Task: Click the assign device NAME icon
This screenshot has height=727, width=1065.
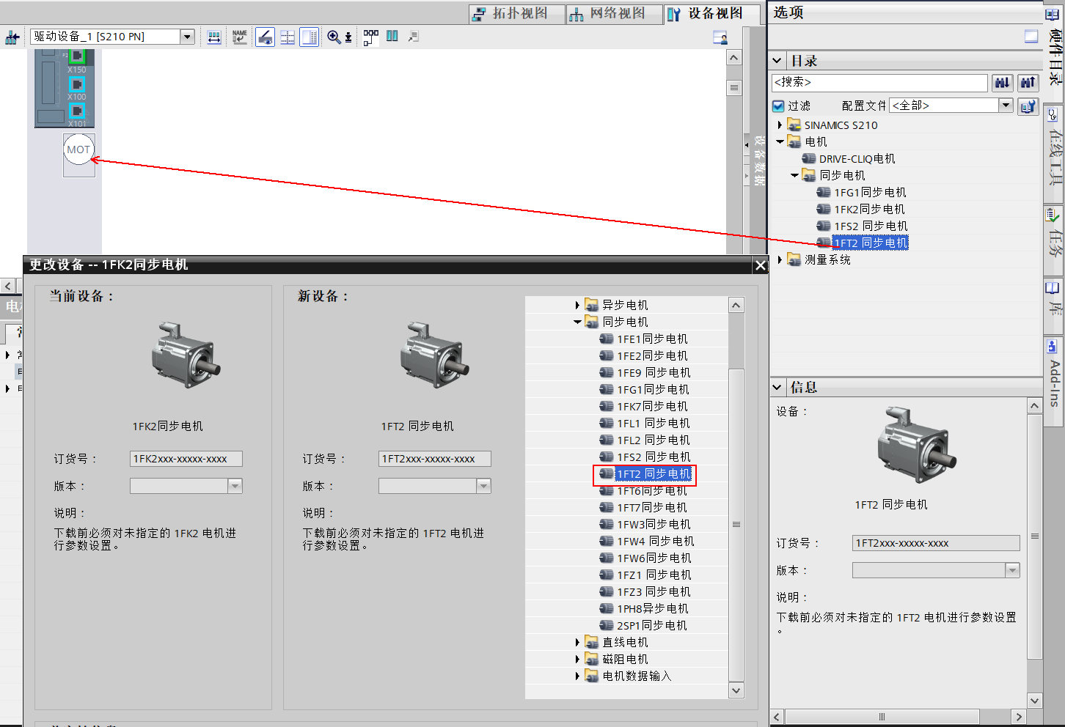Action: click(239, 37)
